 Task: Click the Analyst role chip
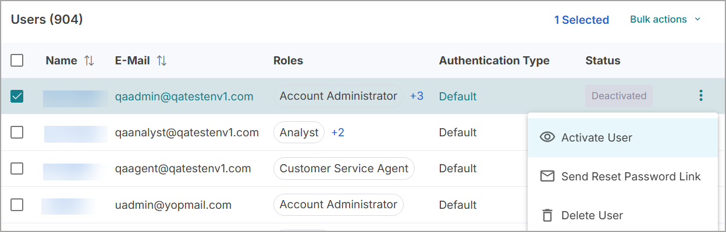click(298, 132)
